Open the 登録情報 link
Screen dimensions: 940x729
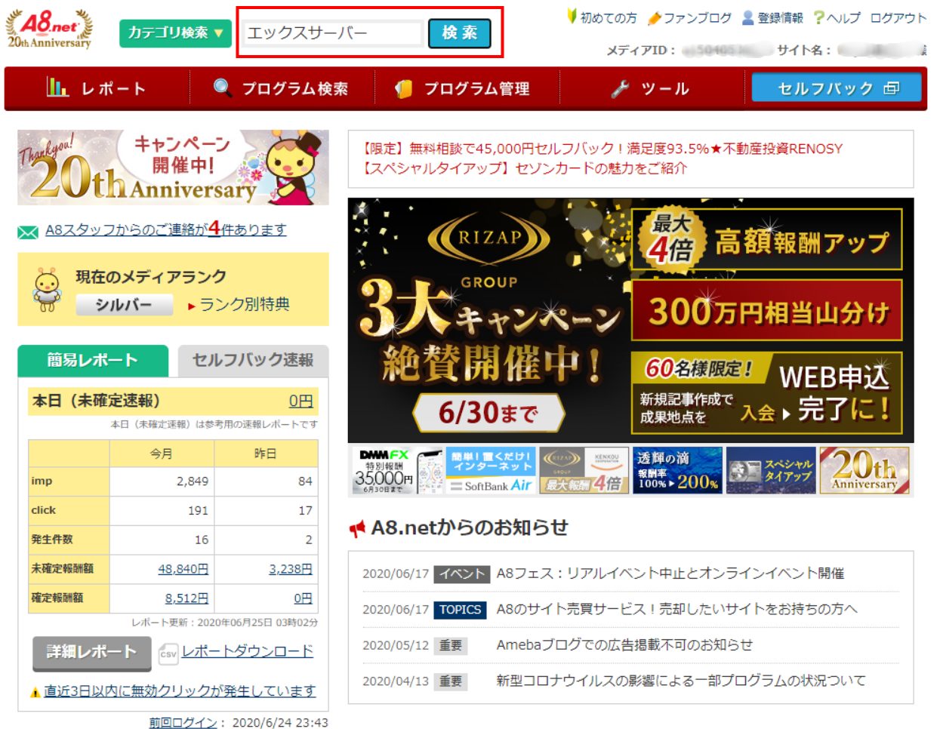click(781, 17)
